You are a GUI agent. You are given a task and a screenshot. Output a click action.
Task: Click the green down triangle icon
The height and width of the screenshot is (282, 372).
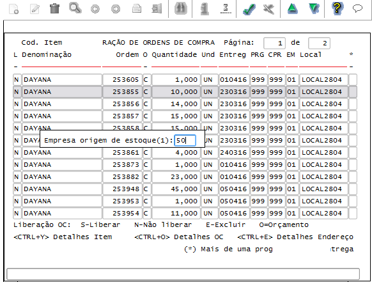tap(314, 8)
